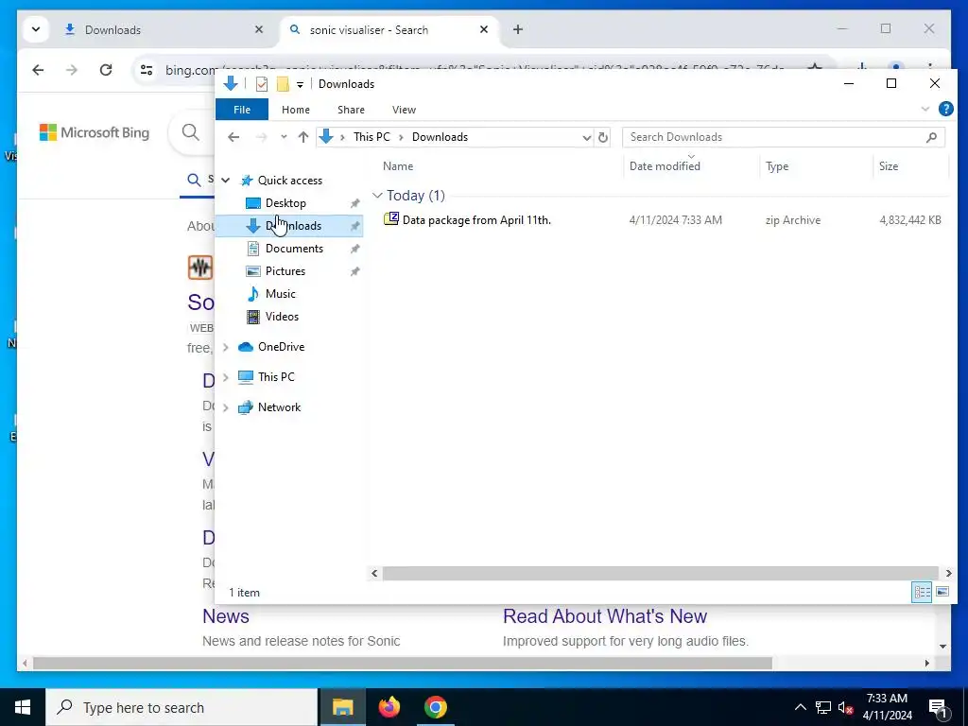968x726 pixels.
Task: Expand the ribbon with the chevron
Action: click(925, 110)
